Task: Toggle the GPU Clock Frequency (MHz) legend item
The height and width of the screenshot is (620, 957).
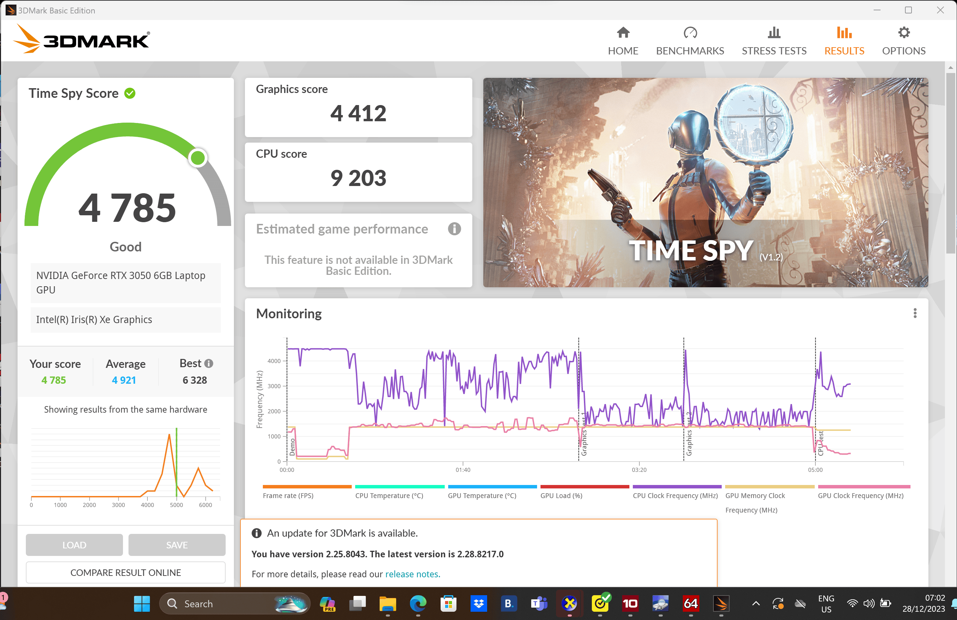Action: pos(864,493)
